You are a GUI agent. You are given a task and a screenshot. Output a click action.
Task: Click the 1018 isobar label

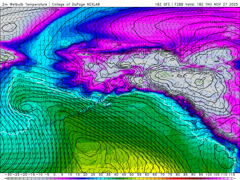[x=20, y=86]
